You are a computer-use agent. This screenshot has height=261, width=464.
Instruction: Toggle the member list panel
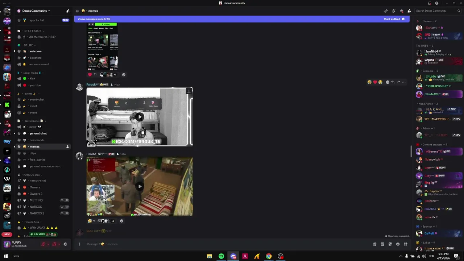coord(409,11)
